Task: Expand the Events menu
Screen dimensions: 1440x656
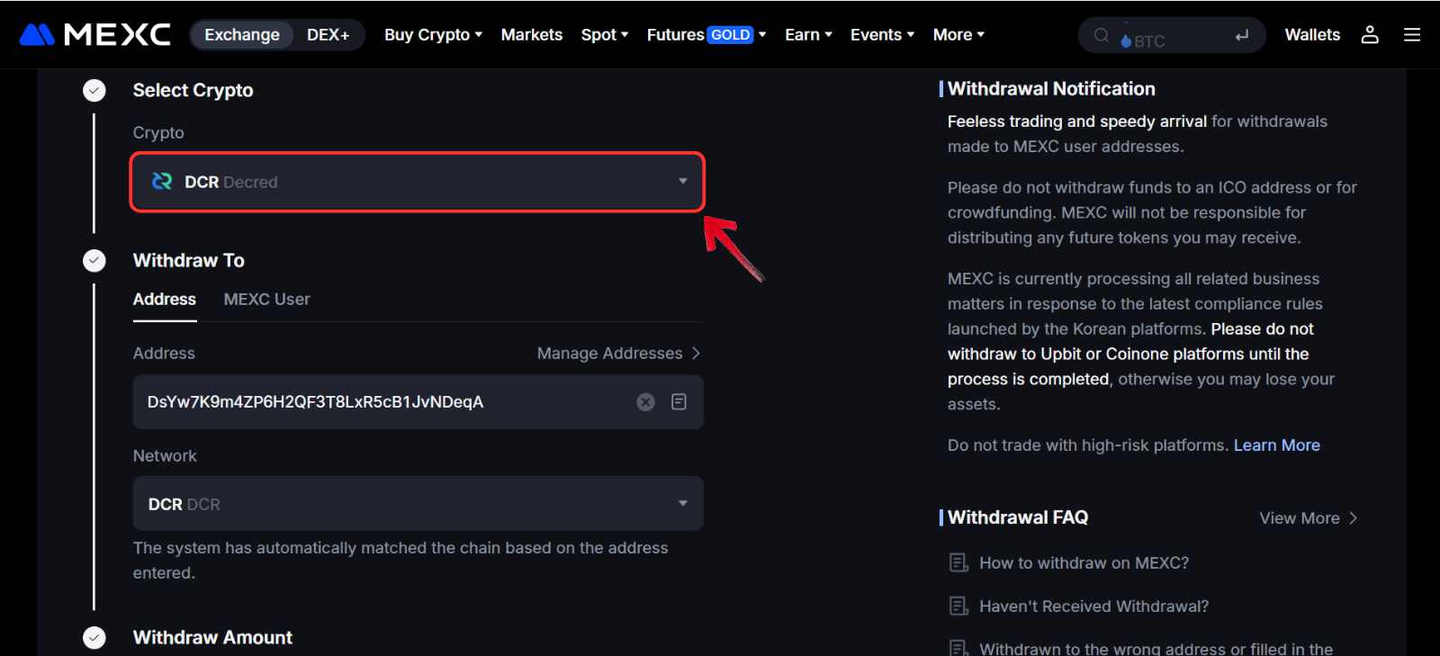Action: [882, 34]
